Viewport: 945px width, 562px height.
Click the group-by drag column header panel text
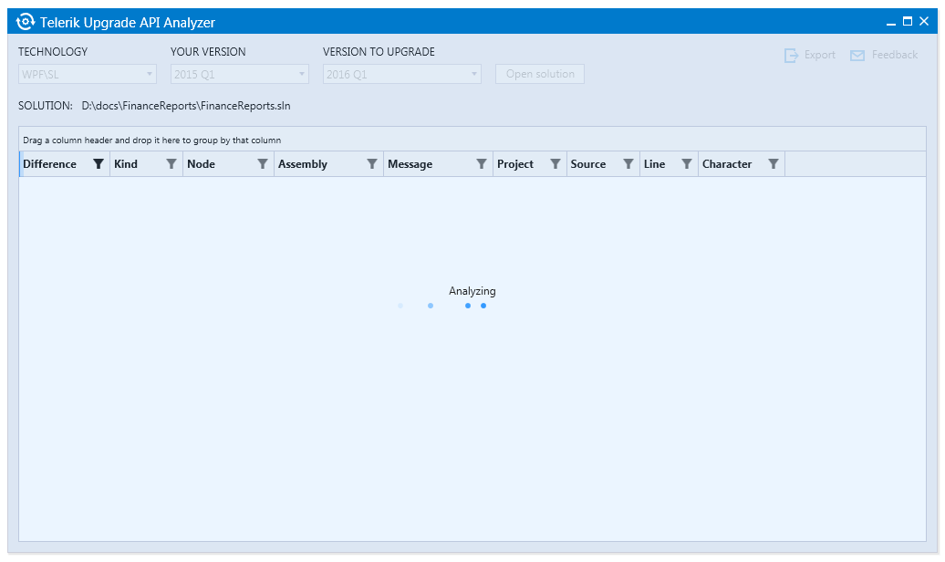coord(151,140)
